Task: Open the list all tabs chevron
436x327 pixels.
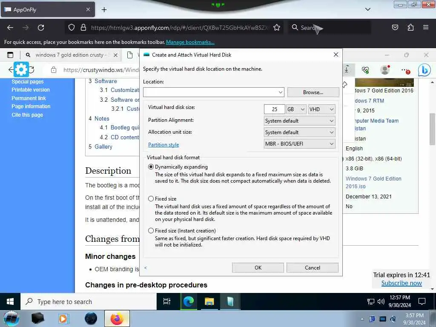Action: coord(367,9)
